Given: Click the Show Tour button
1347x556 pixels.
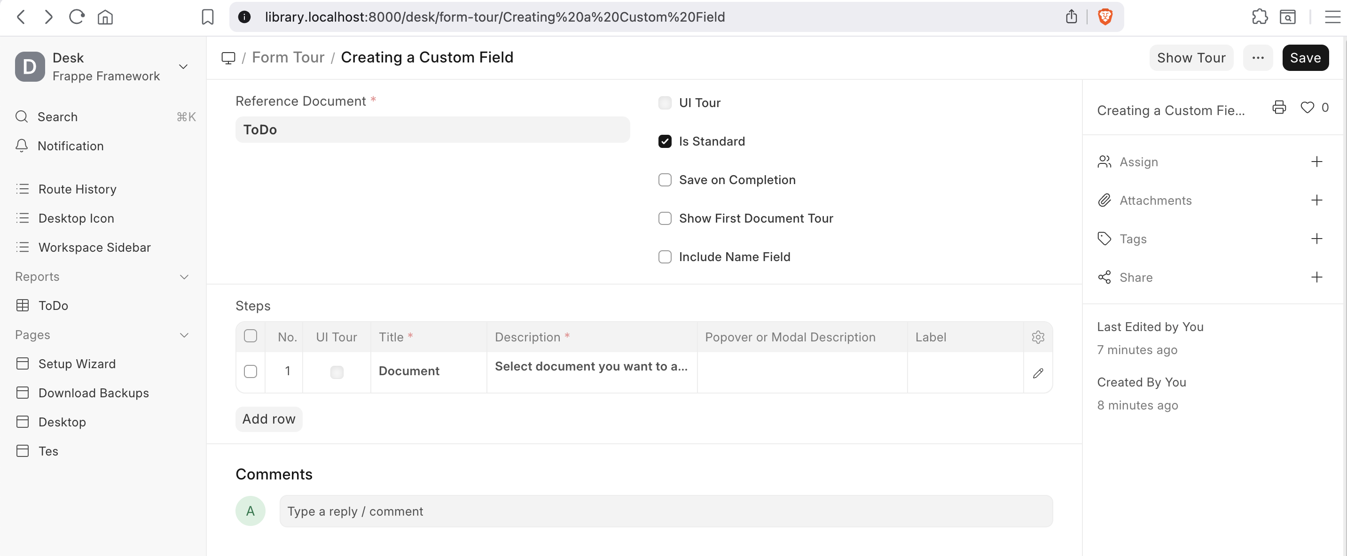Looking at the screenshot, I should (1190, 58).
